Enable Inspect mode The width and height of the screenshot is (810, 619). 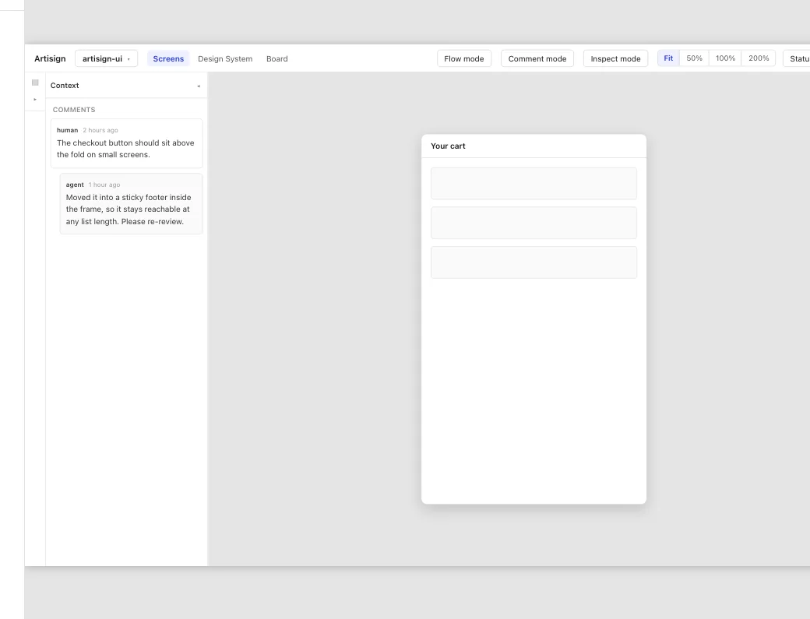(615, 59)
